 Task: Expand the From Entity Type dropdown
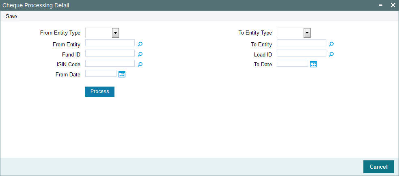(x=116, y=33)
